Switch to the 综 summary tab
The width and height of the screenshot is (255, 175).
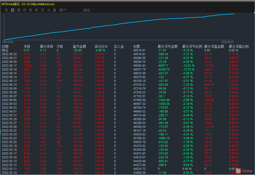(7, 10)
